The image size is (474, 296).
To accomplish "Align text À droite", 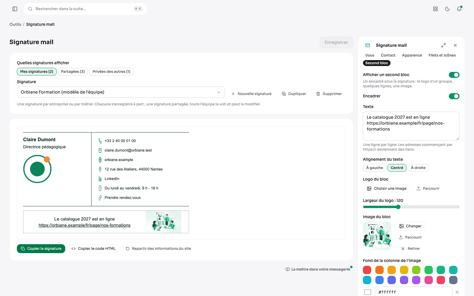I will click(418, 168).
